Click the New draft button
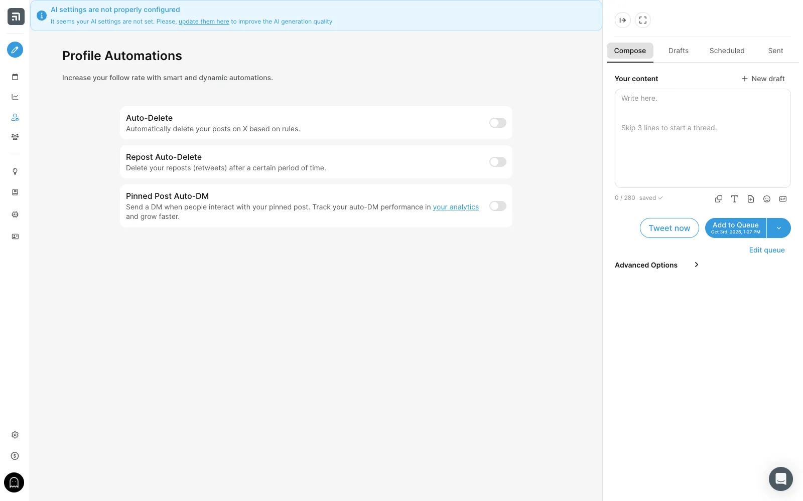Image resolution: width=803 pixels, height=501 pixels. [x=763, y=79]
